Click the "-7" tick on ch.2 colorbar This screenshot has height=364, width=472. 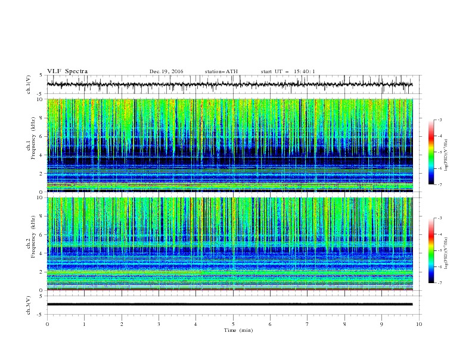click(x=440, y=283)
